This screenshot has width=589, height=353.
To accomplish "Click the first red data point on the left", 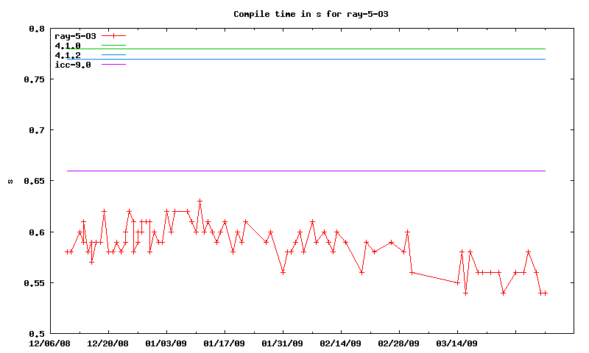I will tap(67, 252).
